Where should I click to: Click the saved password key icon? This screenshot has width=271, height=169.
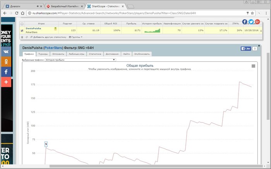pos(247,13)
